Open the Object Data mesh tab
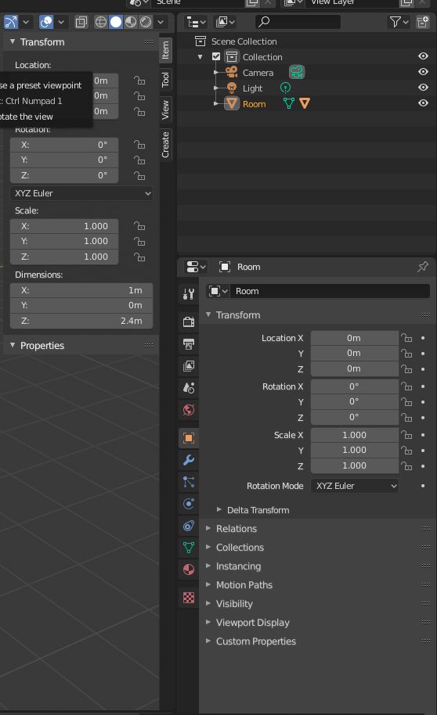The width and height of the screenshot is (437, 715). tap(189, 547)
